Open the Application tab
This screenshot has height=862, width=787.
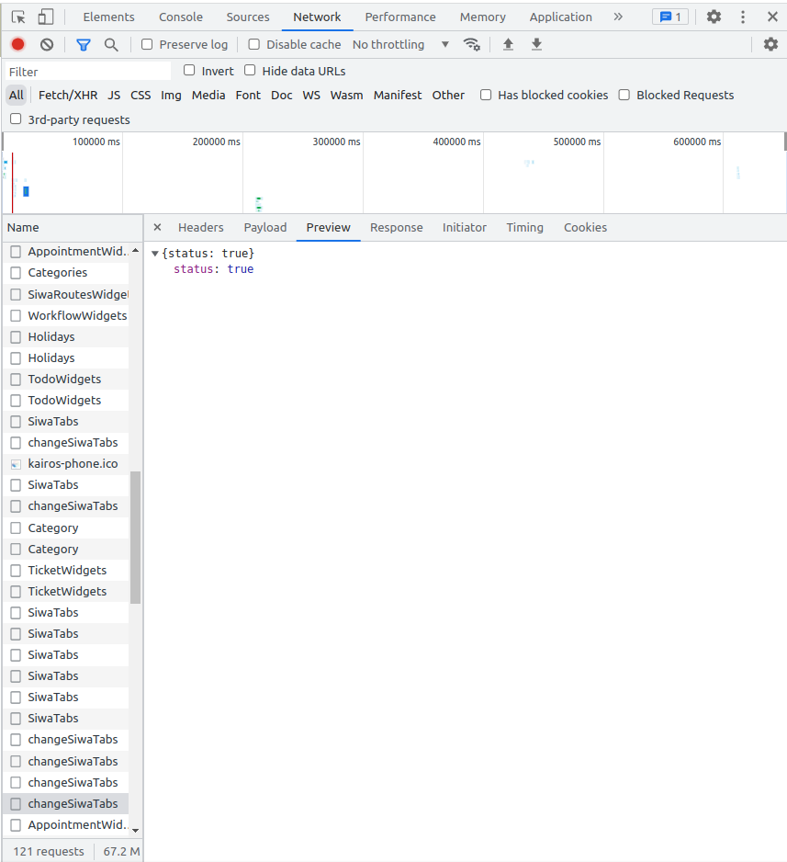coord(561,17)
